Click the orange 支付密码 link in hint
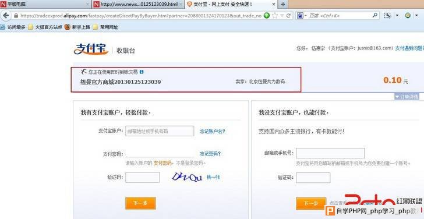 coord(162,163)
